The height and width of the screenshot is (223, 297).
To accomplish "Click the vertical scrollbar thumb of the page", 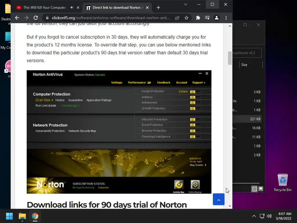I will [x=230, y=58].
